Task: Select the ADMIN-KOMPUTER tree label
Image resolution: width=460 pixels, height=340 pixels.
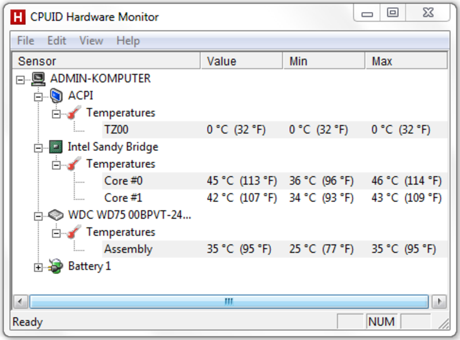Action: coord(100,78)
